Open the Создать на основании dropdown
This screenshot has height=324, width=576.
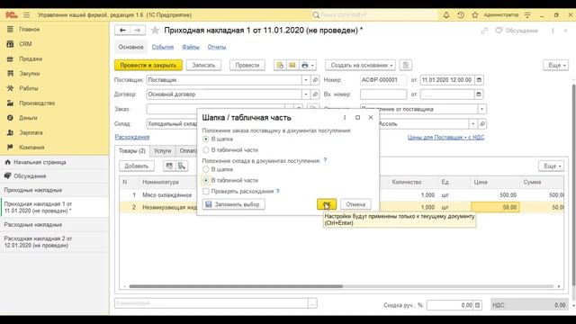click(360, 65)
